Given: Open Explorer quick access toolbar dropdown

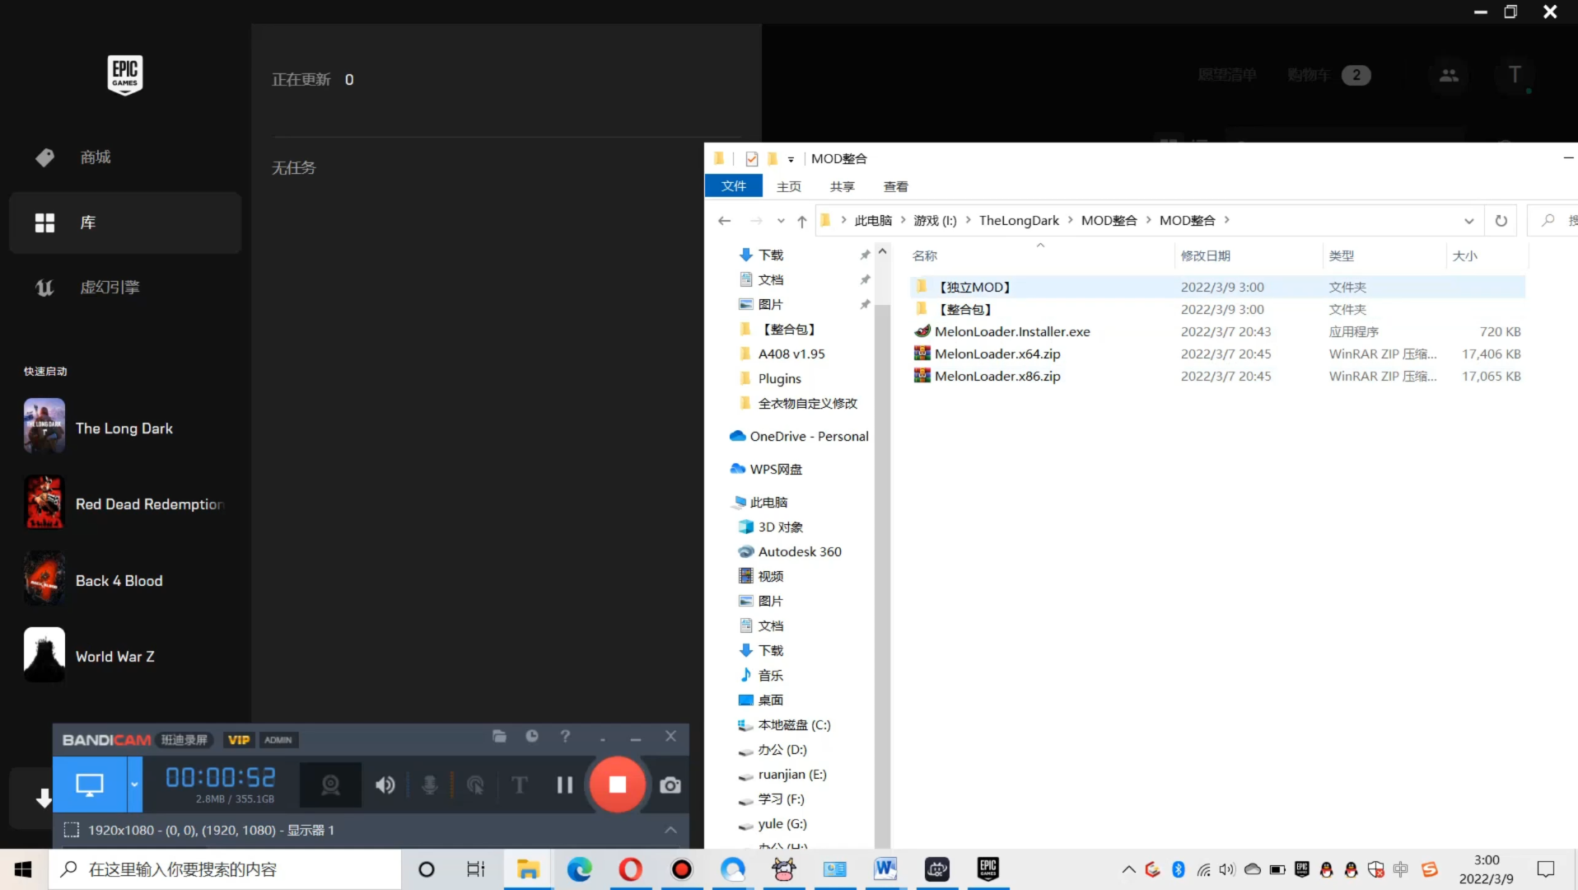Looking at the screenshot, I should [x=791, y=159].
